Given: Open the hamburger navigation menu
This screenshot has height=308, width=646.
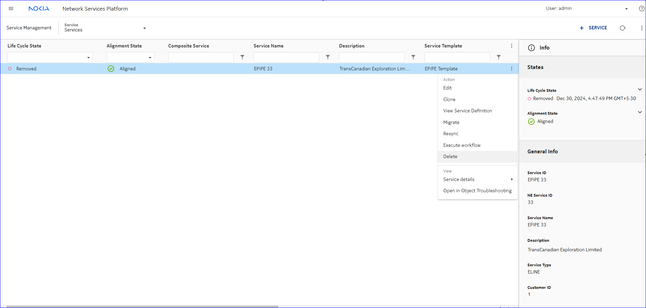Looking at the screenshot, I should pyautogui.click(x=11, y=9).
